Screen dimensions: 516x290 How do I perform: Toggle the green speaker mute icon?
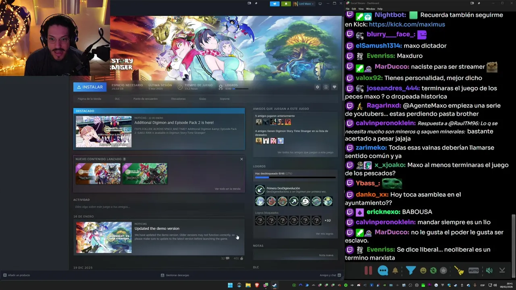click(x=489, y=271)
